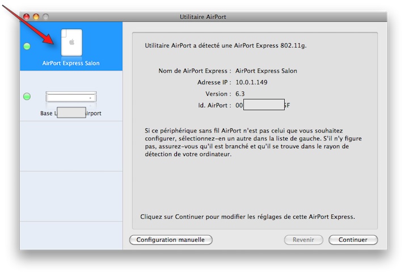Image resolution: width=405 pixels, height=275 pixels.
Task: Click the 'Id. AirPort :' label
Action: point(214,105)
